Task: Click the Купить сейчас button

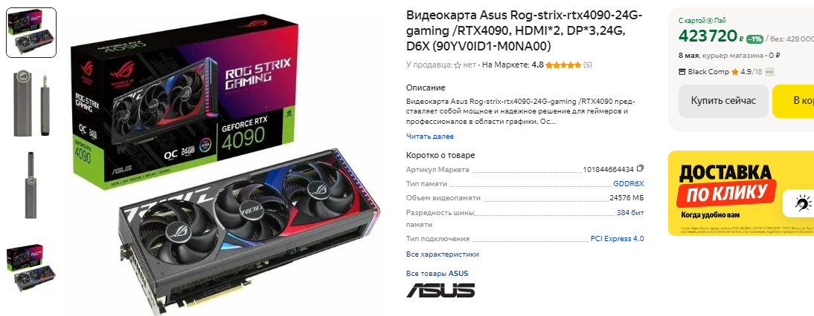Action: [723, 101]
